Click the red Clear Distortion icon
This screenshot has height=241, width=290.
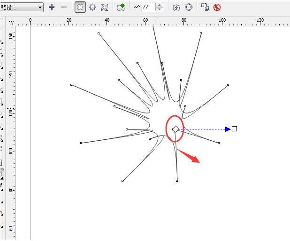(x=217, y=8)
